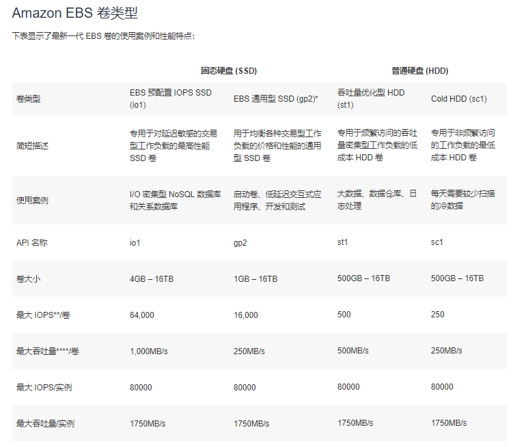
Task: Click the io1 "80000" IOPS per instance value
Action: coord(141,388)
